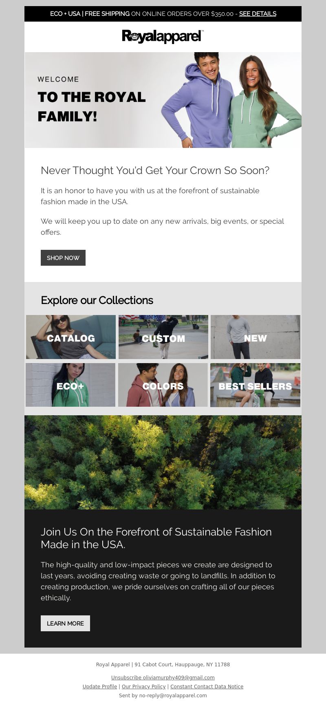Viewport: 326px width, 714px height.
Task: Select the NEW collection tile
Action: pyautogui.click(x=256, y=337)
